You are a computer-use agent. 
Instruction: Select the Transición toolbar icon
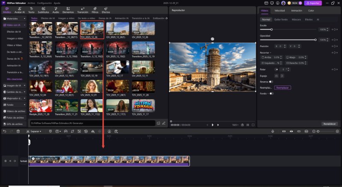tap(82, 10)
